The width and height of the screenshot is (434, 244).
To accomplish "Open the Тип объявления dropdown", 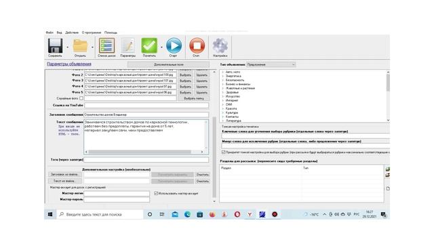I will 271,64.
